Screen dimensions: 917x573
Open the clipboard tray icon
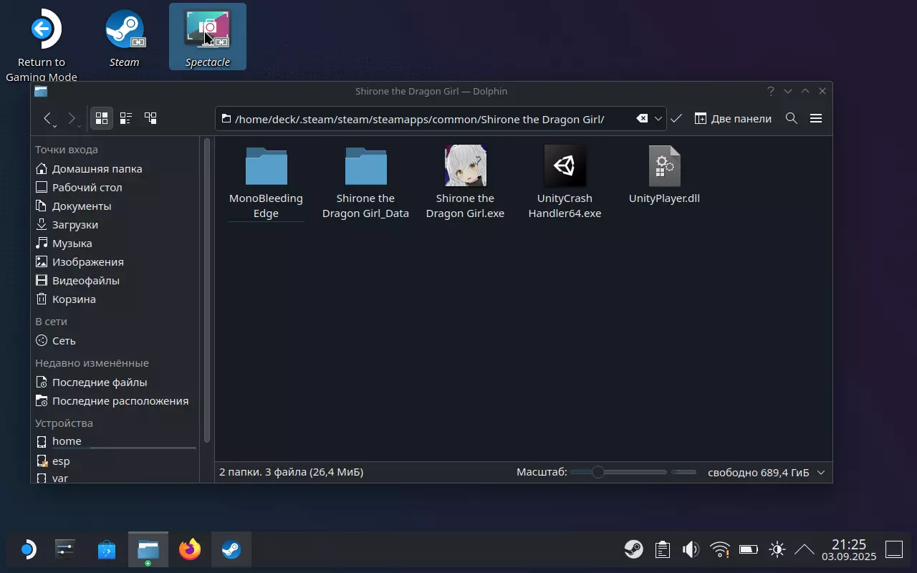663,549
